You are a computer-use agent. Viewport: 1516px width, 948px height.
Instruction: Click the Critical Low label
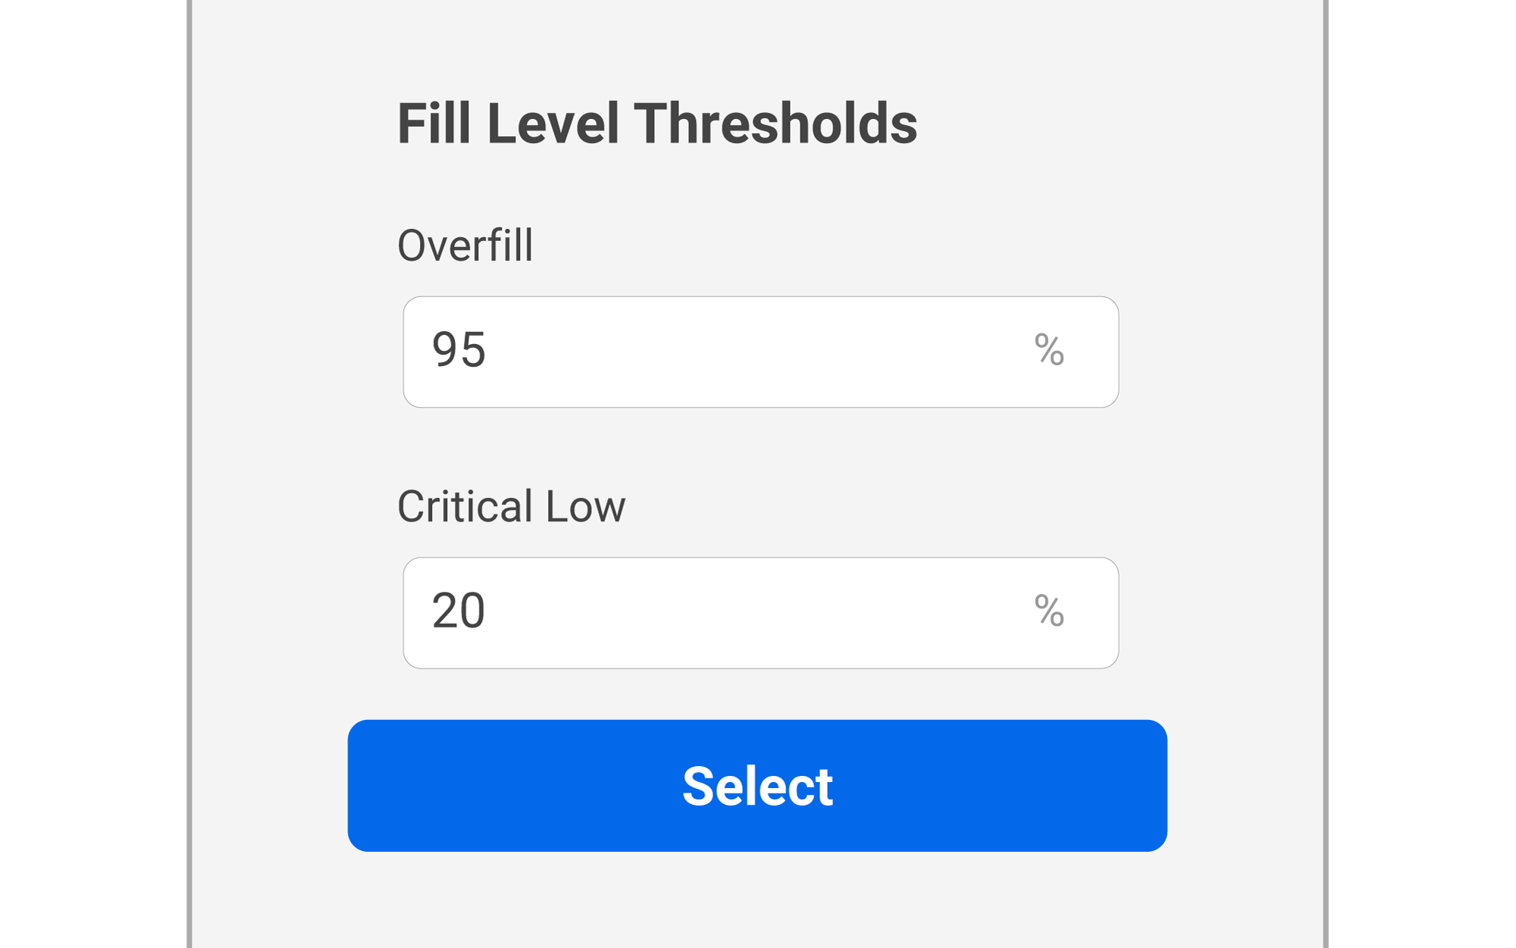tap(511, 506)
